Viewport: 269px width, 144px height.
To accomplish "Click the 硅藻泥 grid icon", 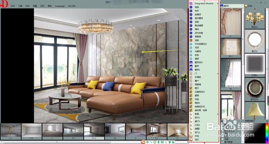I will point(191,14).
